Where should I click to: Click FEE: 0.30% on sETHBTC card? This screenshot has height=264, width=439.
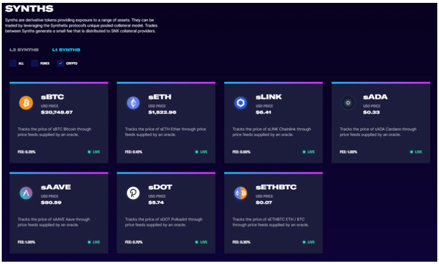point(241,242)
